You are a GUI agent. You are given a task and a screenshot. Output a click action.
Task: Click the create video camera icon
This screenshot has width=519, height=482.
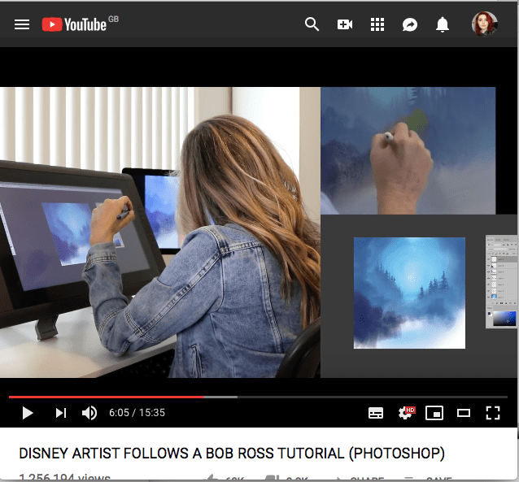(345, 24)
